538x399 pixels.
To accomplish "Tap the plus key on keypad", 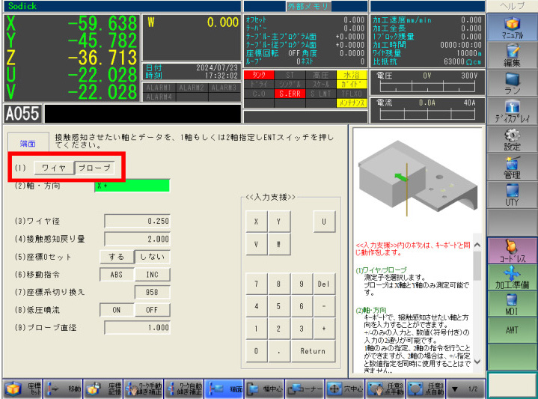I will click(324, 329).
